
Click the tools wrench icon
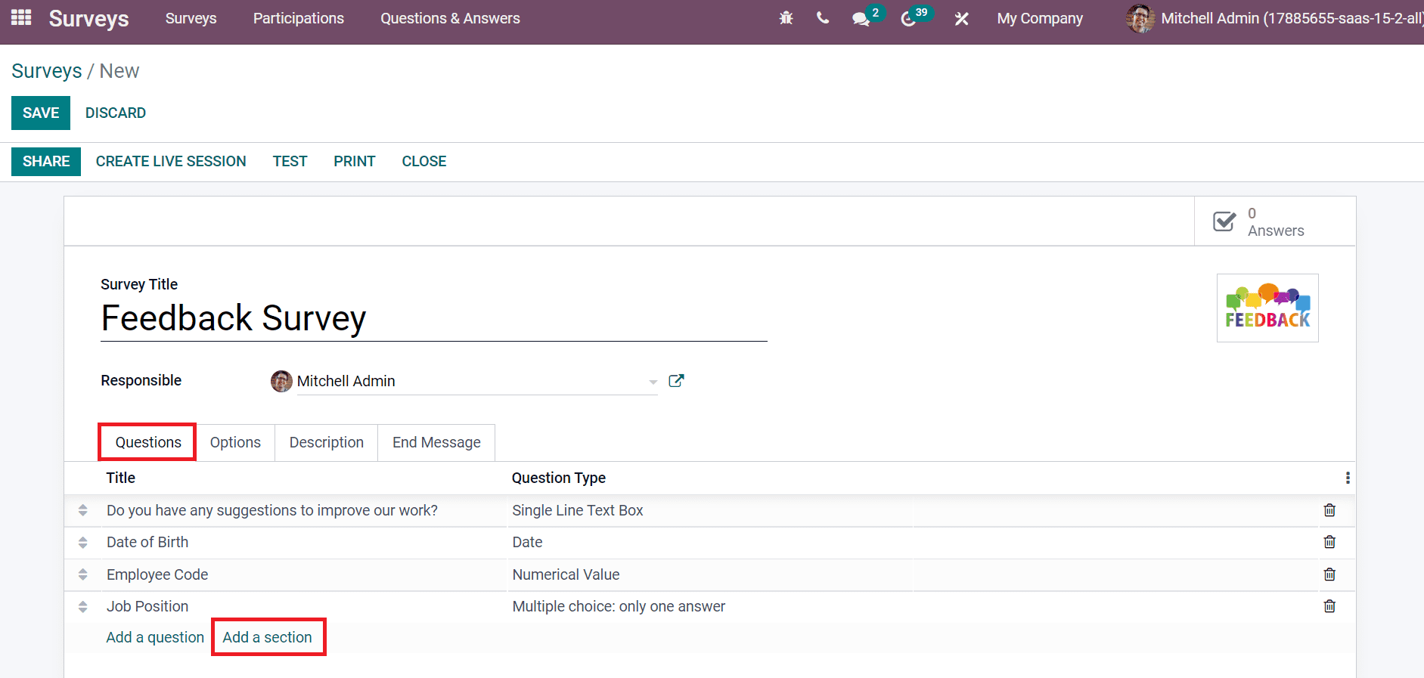(x=961, y=19)
